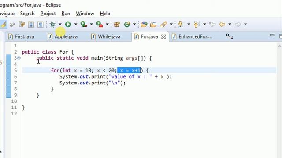Click Open Task folder icon
The width and height of the screenshot is (282, 158).
153,24
